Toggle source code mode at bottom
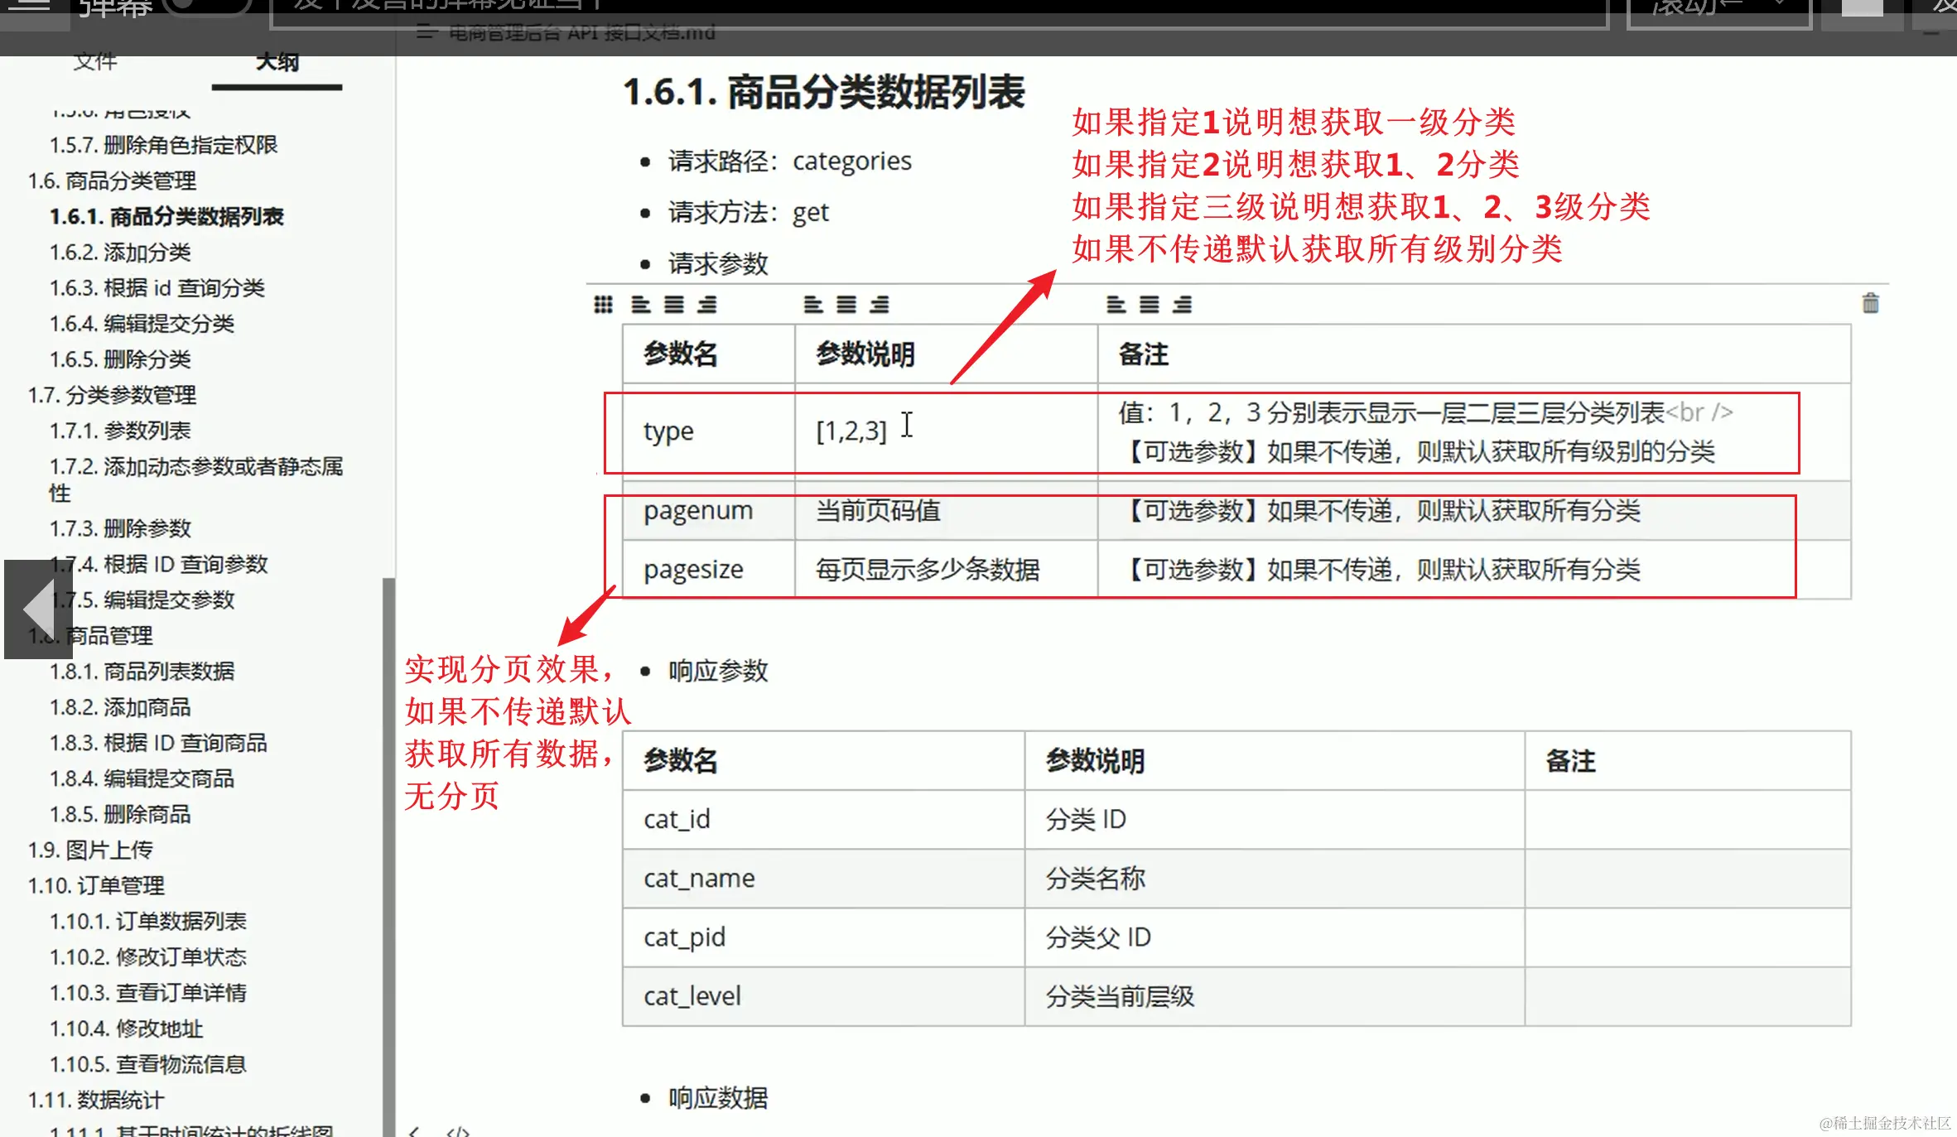 tap(457, 1130)
